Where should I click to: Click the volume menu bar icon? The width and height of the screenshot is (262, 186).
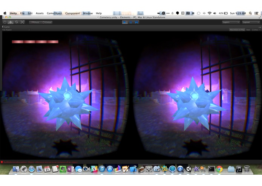tap(215, 13)
